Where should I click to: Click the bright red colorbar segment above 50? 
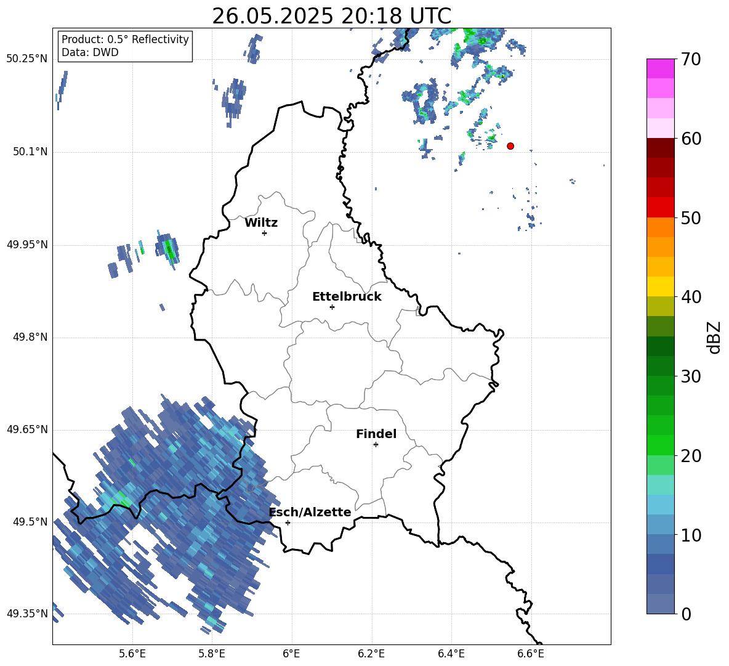660,208
